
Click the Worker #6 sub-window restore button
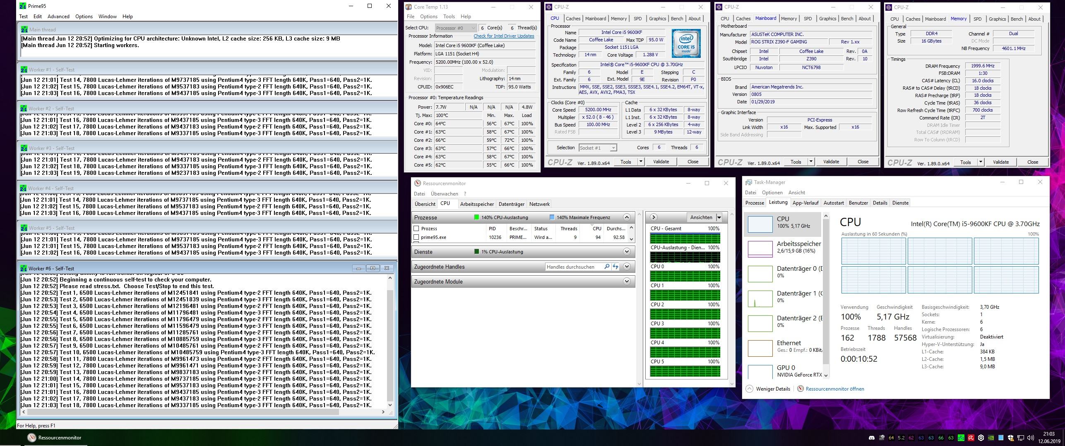(x=373, y=268)
